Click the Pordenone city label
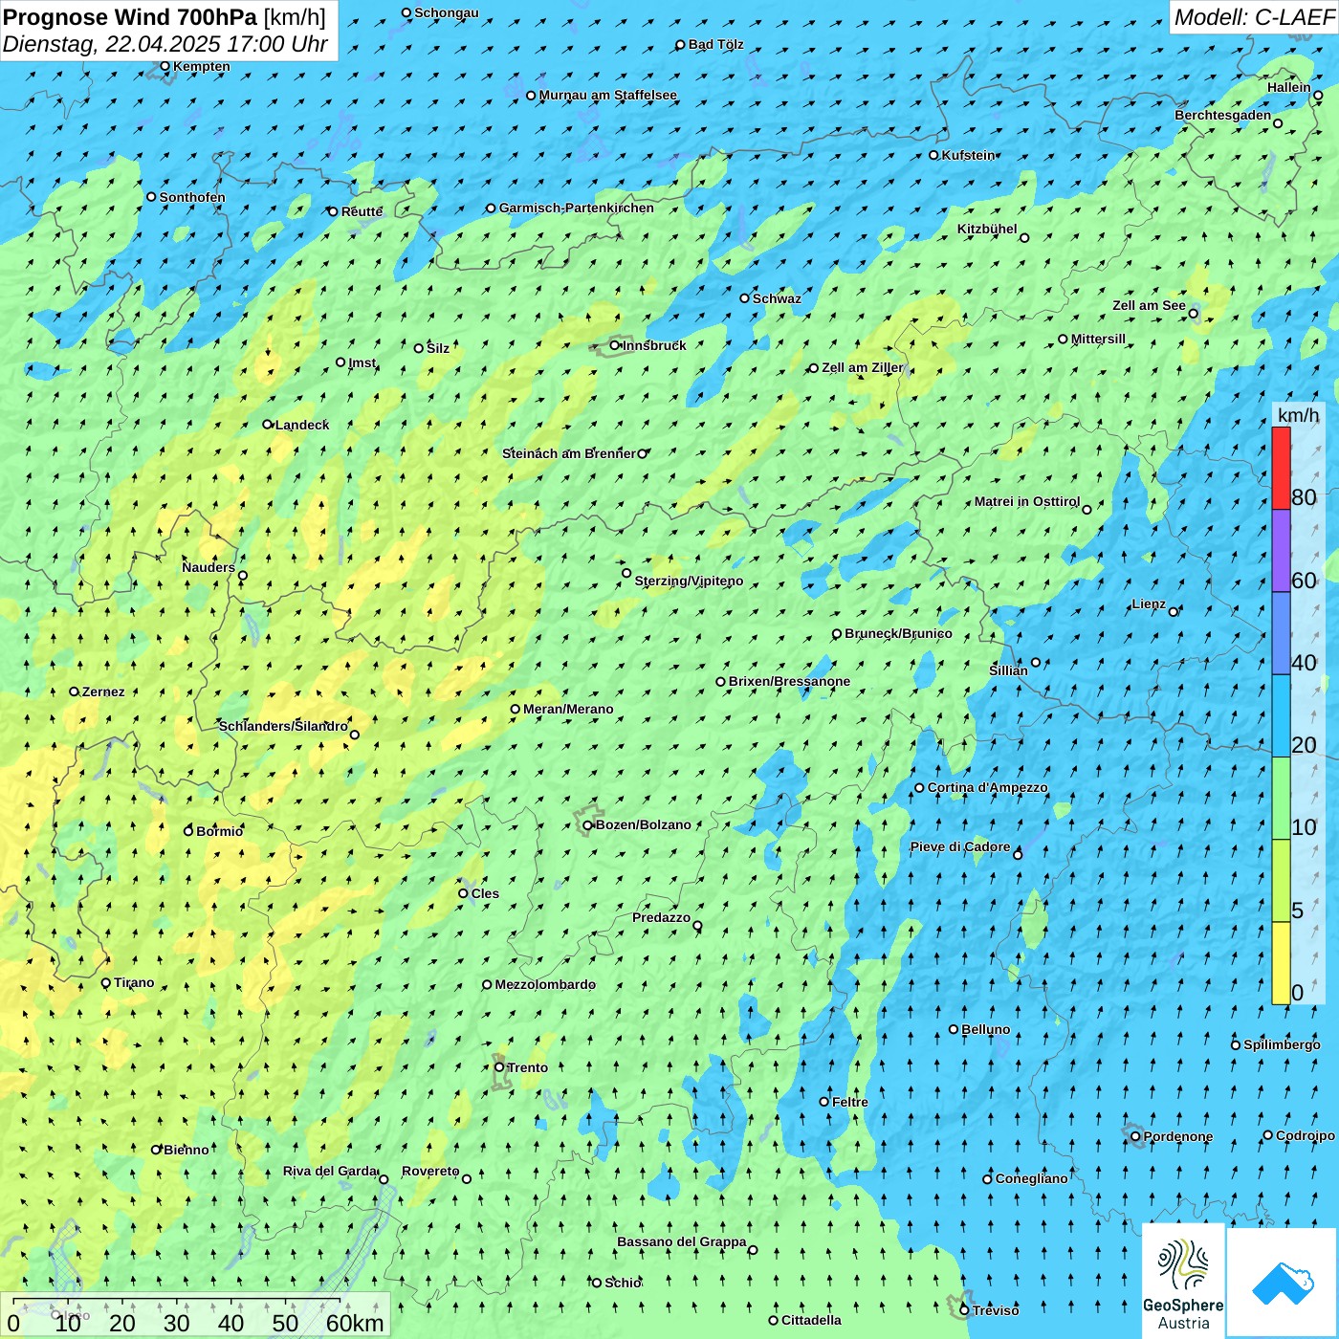The height and width of the screenshot is (1339, 1339). click(1178, 1137)
